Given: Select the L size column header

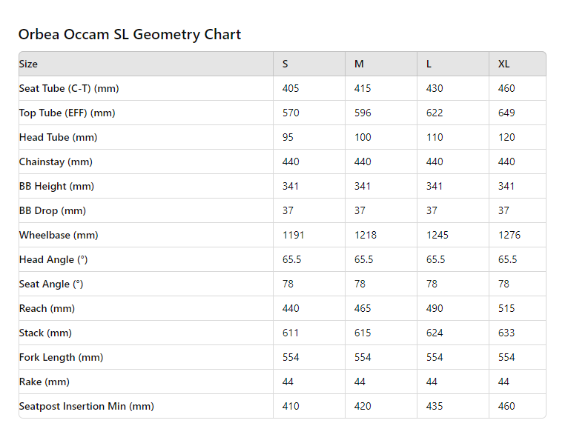Looking at the screenshot, I should 429,64.
